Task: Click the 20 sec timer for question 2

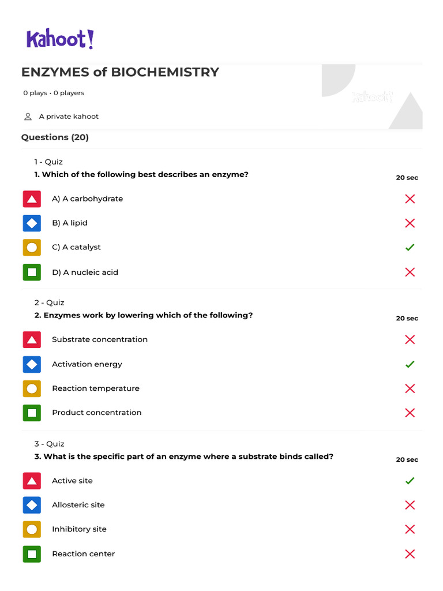Action: click(407, 319)
